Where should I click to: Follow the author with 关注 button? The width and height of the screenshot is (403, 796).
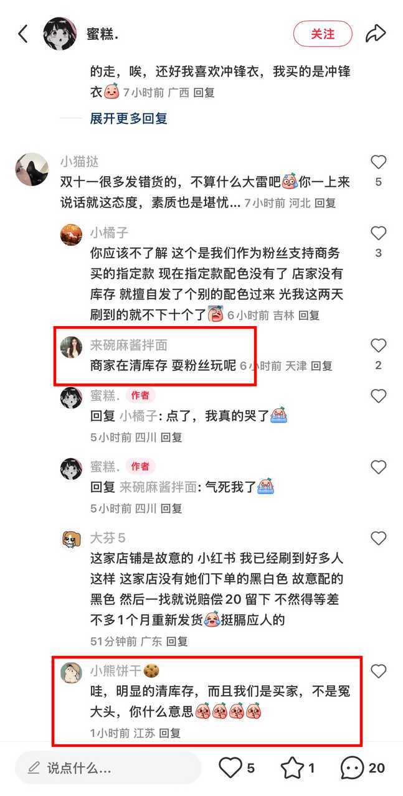323,34
